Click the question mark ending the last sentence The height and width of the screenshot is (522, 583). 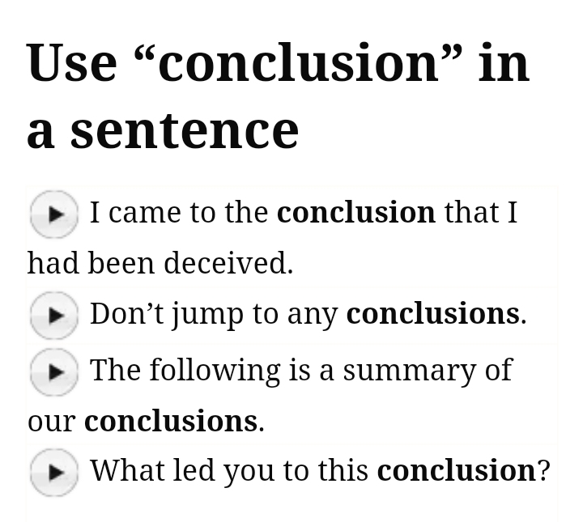[543, 469]
